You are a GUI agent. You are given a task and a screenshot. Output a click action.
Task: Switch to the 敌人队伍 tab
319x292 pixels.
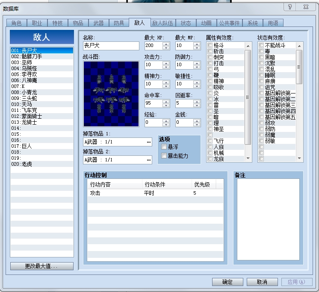pyautogui.click(x=162, y=23)
